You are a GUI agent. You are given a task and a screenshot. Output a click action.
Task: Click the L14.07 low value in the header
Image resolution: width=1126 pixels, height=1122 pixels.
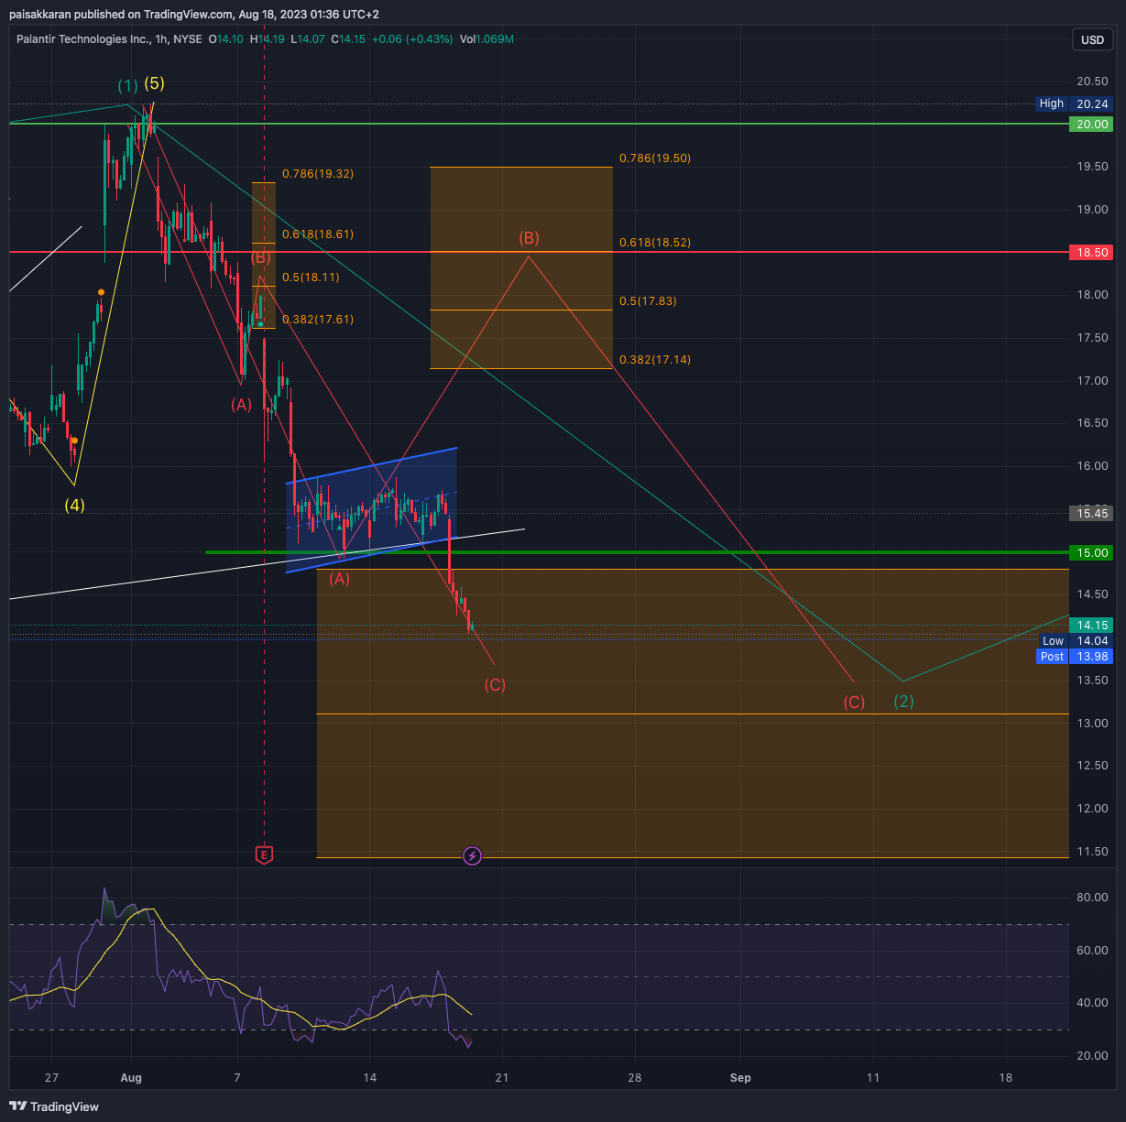(x=308, y=39)
